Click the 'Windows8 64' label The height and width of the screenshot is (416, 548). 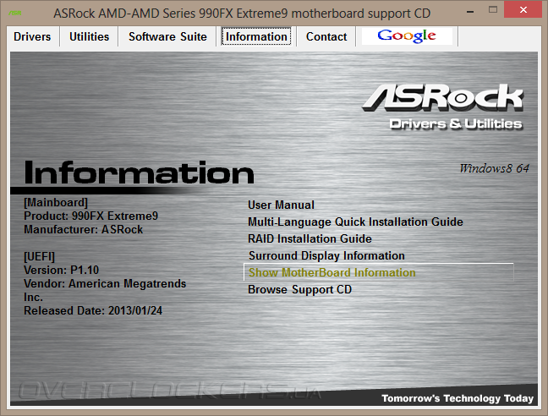(494, 168)
